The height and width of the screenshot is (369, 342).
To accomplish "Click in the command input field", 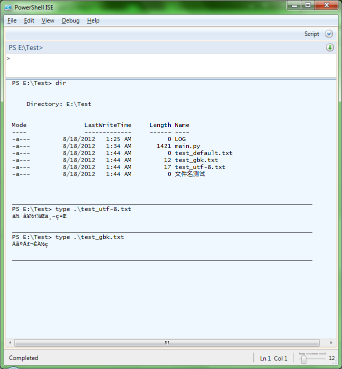I will [x=171, y=65].
